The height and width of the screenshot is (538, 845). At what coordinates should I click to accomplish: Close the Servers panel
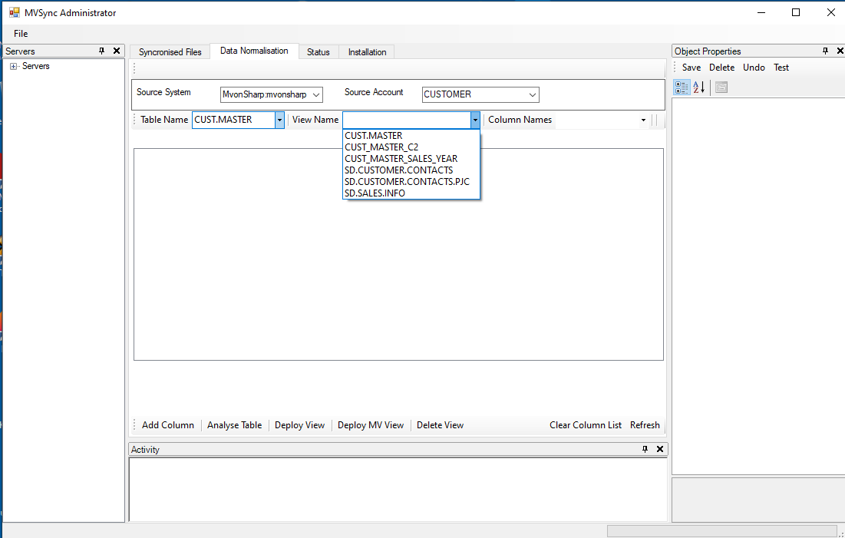[x=117, y=51]
